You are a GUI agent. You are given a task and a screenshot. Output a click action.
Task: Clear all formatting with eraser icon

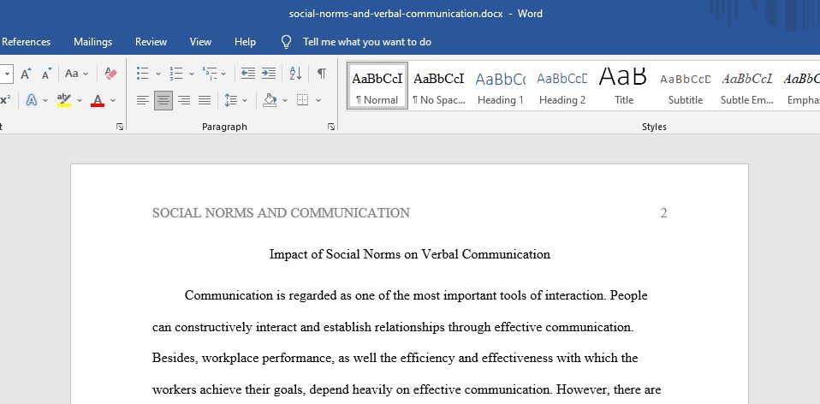(111, 74)
